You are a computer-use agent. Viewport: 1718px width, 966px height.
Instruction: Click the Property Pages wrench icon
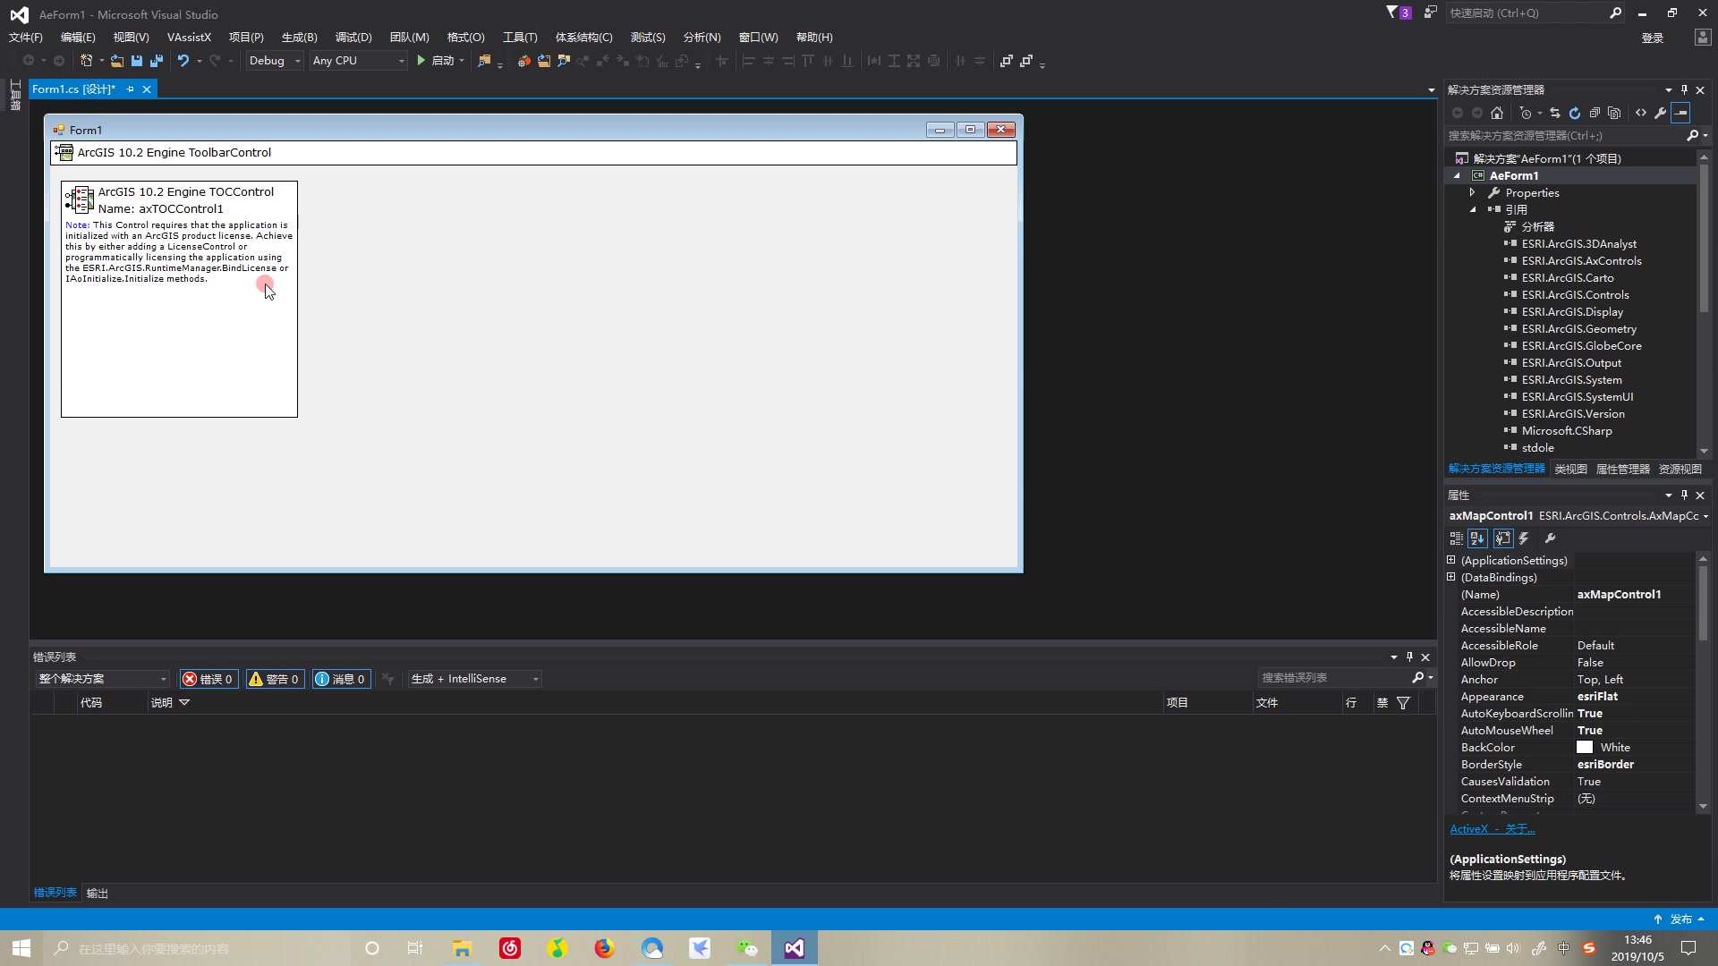tap(1551, 538)
